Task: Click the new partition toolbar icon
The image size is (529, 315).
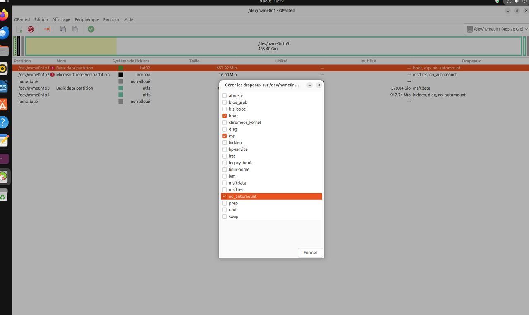Action: pos(19,29)
